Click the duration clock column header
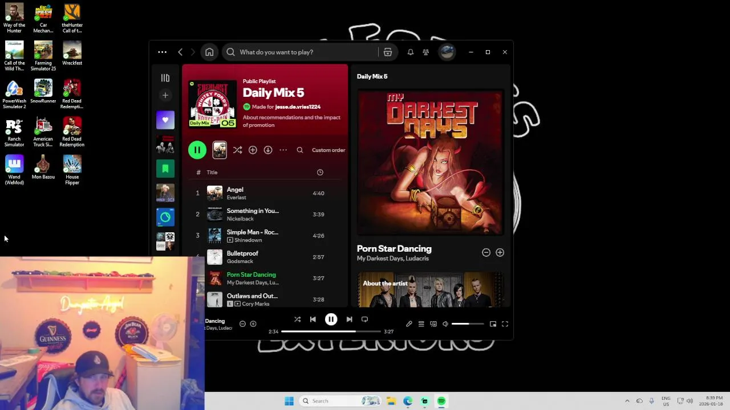This screenshot has width=730, height=410. click(x=320, y=172)
